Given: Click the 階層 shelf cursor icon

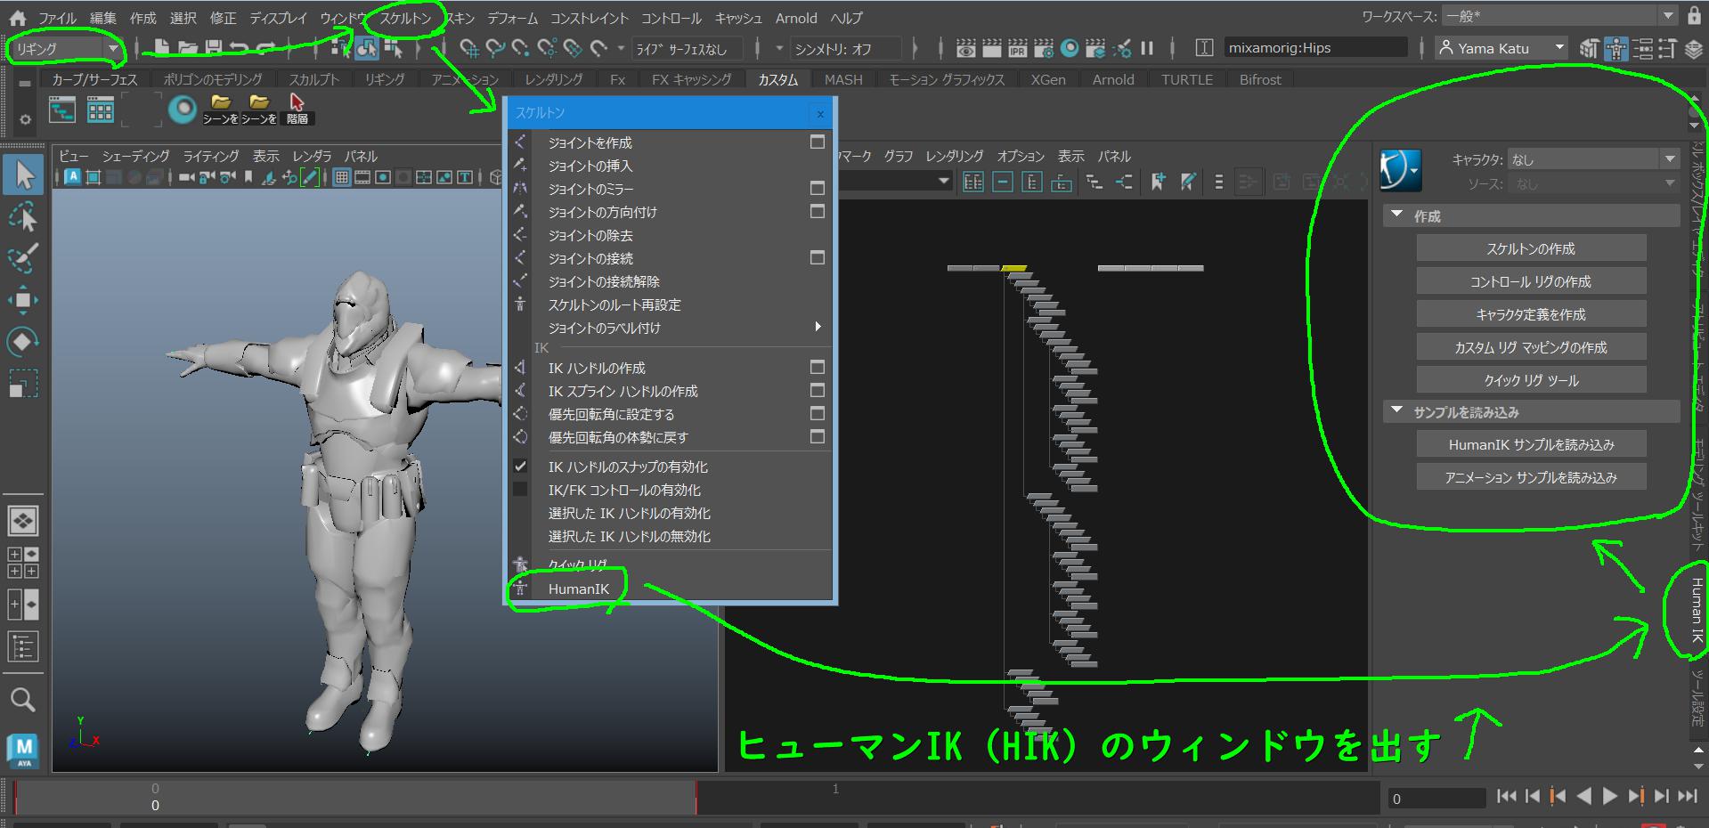Looking at the screenshot, I should 297,109.
